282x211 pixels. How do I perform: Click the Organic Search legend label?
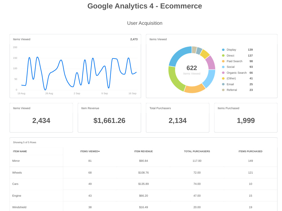point(237,73)
